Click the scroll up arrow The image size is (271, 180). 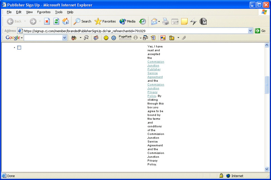tap(267, 45)
